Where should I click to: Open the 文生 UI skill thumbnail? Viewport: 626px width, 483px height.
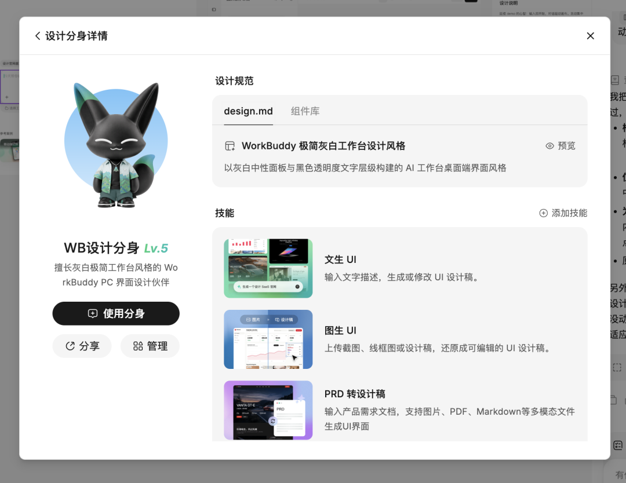[x=268, y=268]
